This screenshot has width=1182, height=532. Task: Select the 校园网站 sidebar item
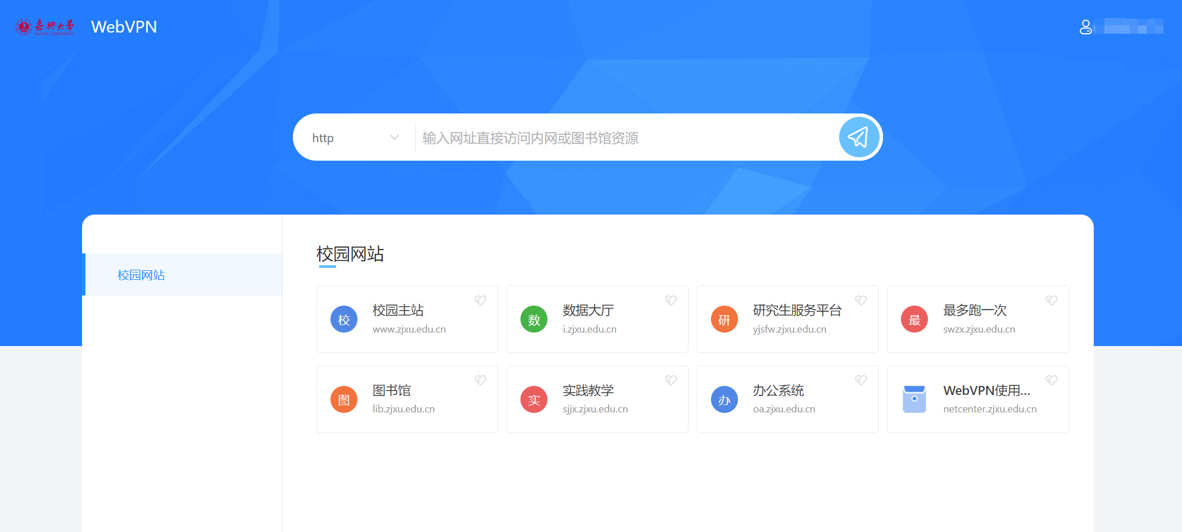coord(141,275)
